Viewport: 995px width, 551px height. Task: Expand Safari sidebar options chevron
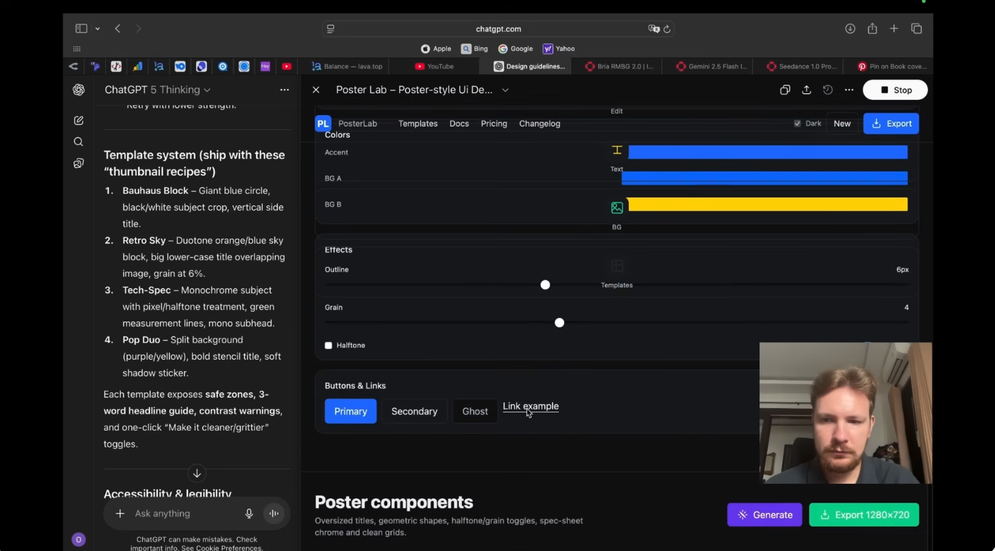(x=97, y=28)
